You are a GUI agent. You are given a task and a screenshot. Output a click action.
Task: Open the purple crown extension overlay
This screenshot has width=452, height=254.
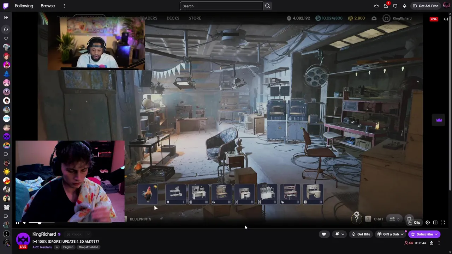439,120
